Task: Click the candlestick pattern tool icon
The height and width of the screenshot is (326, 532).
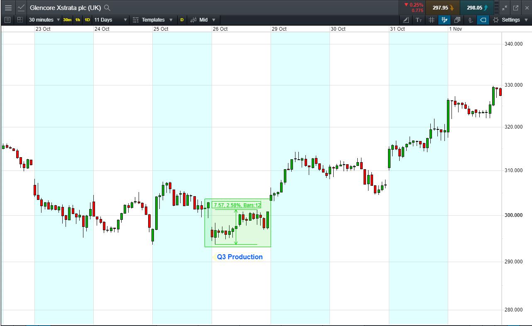Action: coord(470,20)
